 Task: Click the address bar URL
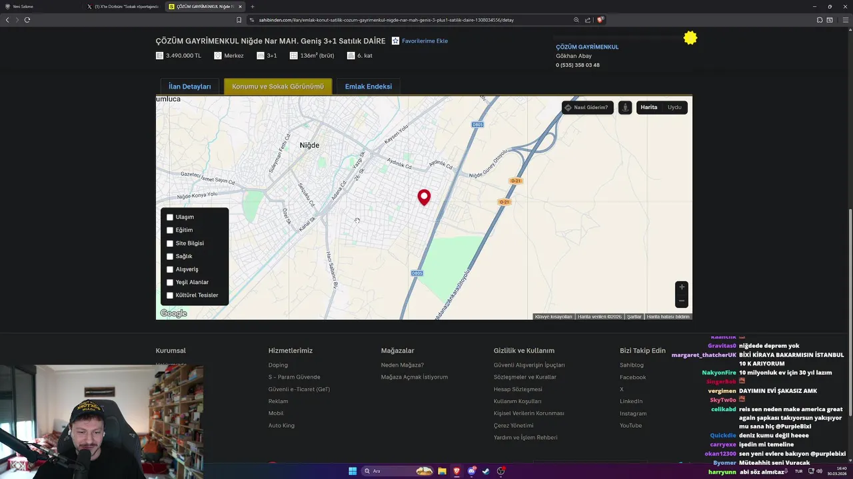coord(386,20)
